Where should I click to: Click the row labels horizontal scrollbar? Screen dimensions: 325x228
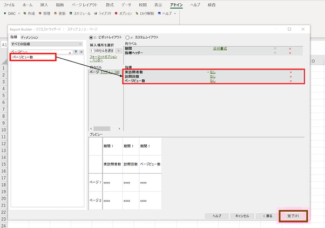[102, 128]
